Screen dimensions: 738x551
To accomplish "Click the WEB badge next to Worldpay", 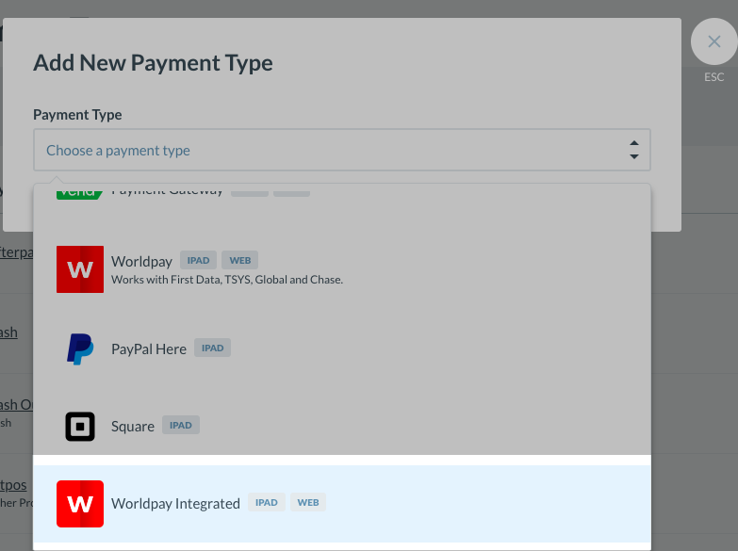I will (x=240, y=260).
